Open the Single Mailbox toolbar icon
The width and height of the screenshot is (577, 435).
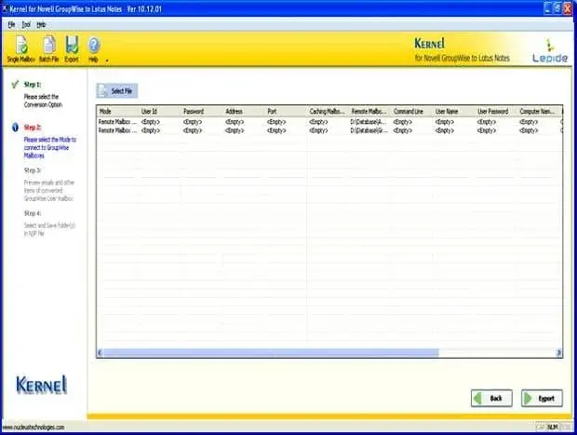click(x=21, y=49)
